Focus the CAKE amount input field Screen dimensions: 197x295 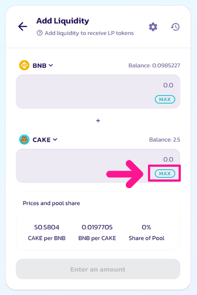coord(98,166)
